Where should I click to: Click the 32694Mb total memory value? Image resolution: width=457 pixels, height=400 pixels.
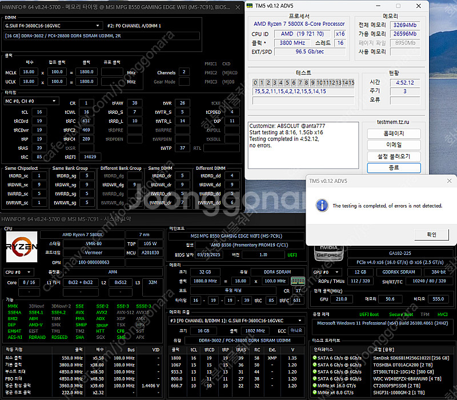tap(405, 25)
